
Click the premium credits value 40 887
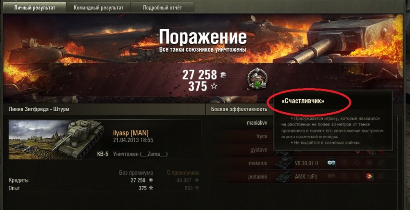click(184, 180)
